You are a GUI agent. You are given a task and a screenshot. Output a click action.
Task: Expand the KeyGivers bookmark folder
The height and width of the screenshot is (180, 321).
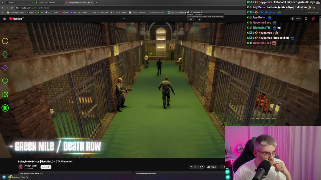[x=103, y=12]
